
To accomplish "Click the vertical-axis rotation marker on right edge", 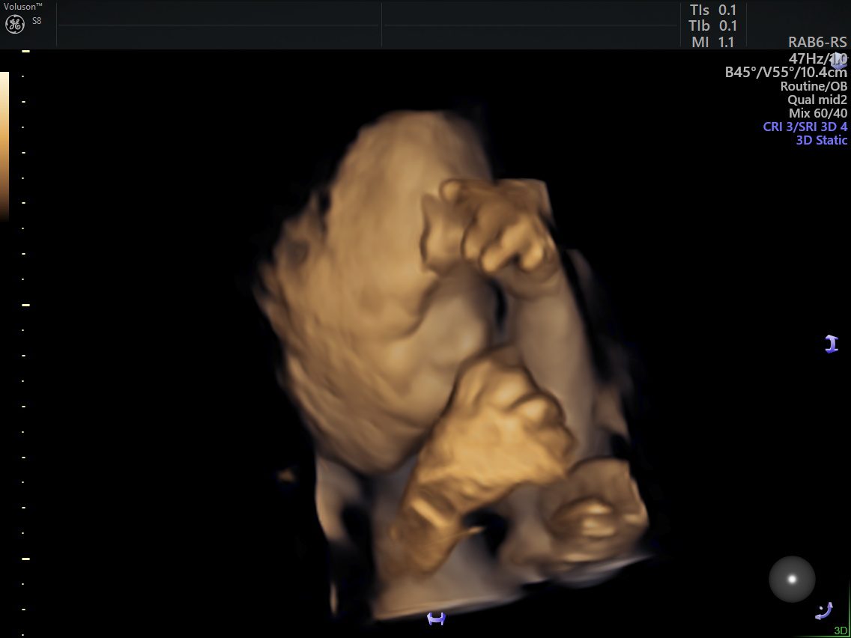I will (831, 344).
